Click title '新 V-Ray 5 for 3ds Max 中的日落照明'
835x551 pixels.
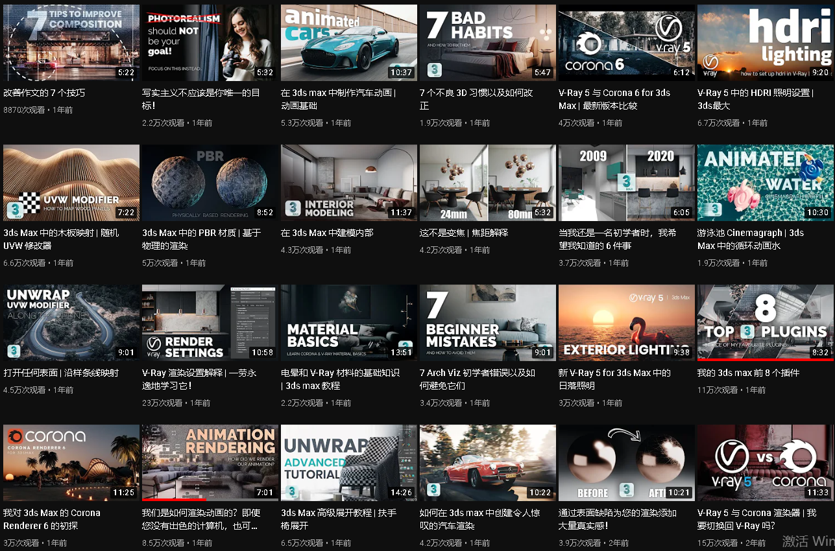(x=614, y=379)
